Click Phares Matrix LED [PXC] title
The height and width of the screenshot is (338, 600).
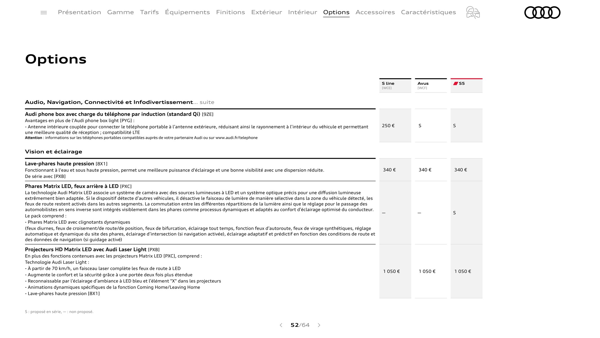point(78,186)
